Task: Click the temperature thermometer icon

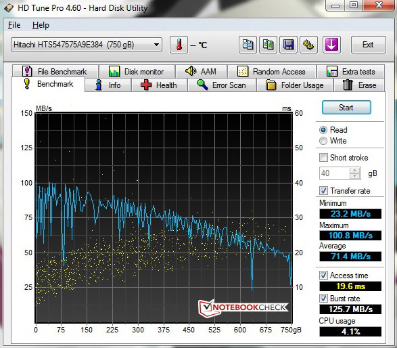Action: point(179,45)
